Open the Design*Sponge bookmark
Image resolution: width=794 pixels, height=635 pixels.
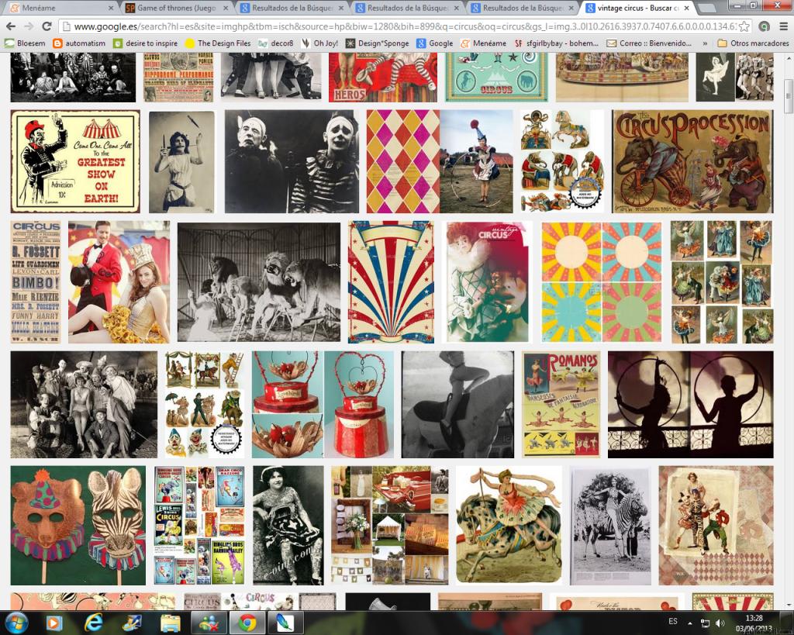click(x=378, y=43)
